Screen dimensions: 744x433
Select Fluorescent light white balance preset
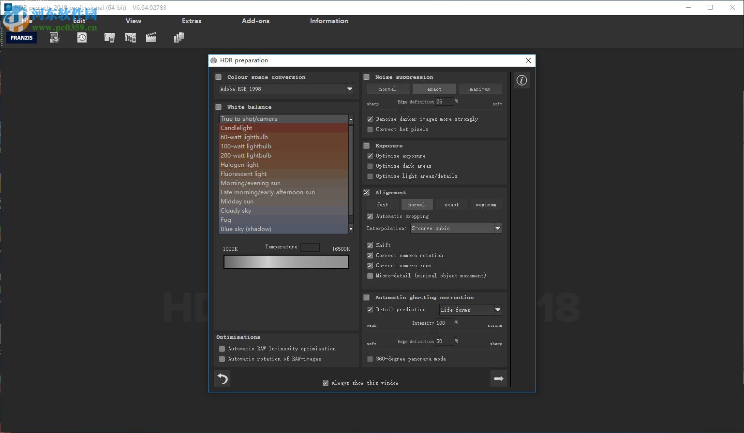coord(244,173)
